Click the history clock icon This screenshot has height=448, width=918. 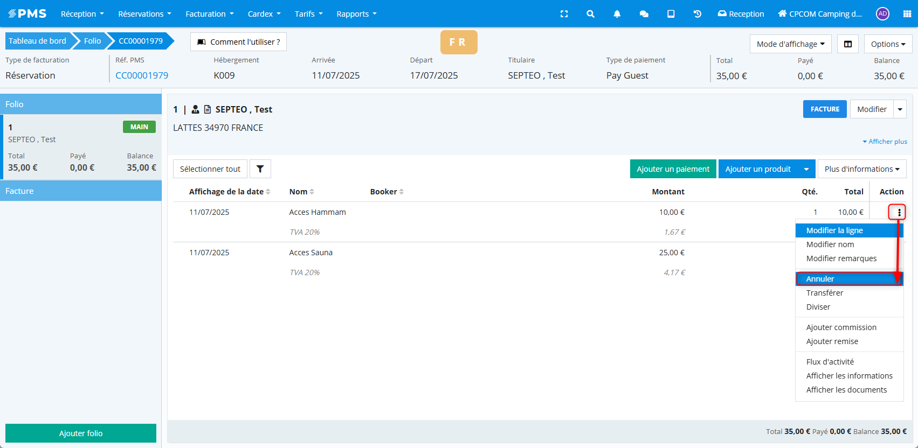697,14
